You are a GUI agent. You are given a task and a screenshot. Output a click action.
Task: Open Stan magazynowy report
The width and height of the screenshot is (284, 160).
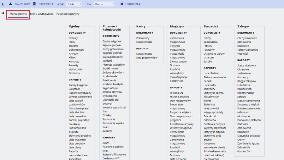click(x=180, y=101)
